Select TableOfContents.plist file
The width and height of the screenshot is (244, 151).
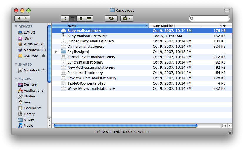click(x=86, y=83)
